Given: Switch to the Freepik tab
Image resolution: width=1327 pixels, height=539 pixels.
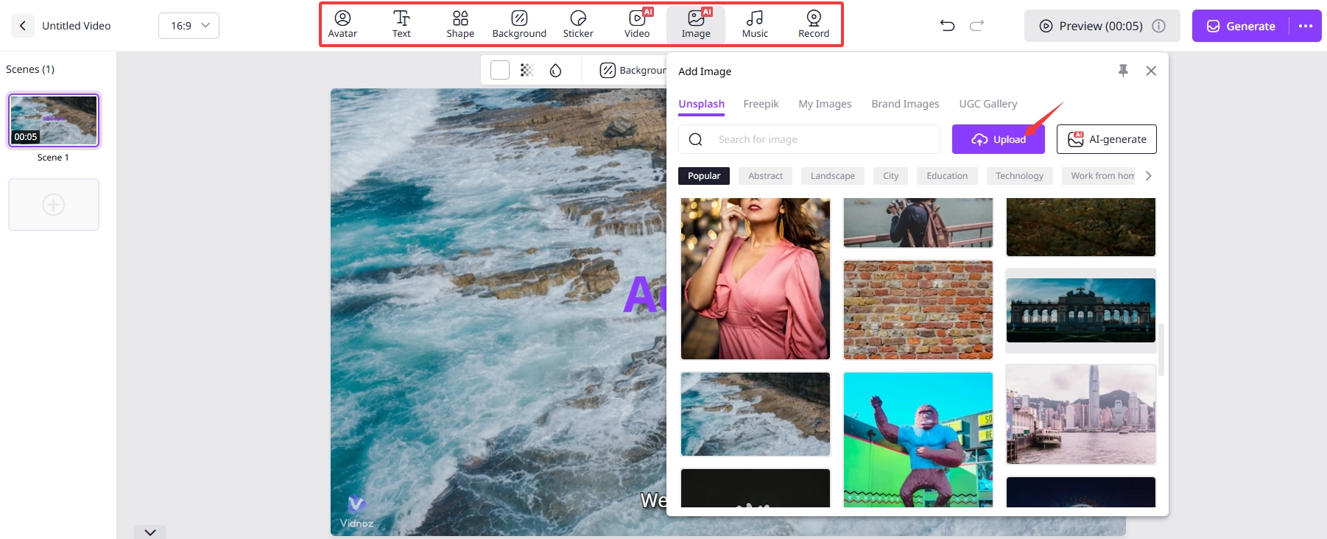Looking at the screenshot, I should tap(761, 104).
